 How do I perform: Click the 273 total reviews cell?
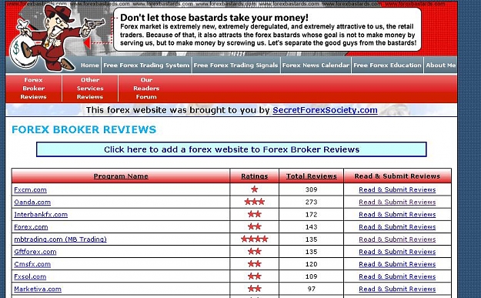click(x=312, y=202)
